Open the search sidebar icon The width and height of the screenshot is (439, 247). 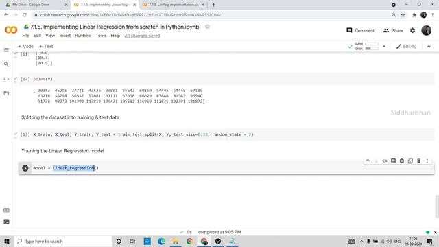(6, 64)
